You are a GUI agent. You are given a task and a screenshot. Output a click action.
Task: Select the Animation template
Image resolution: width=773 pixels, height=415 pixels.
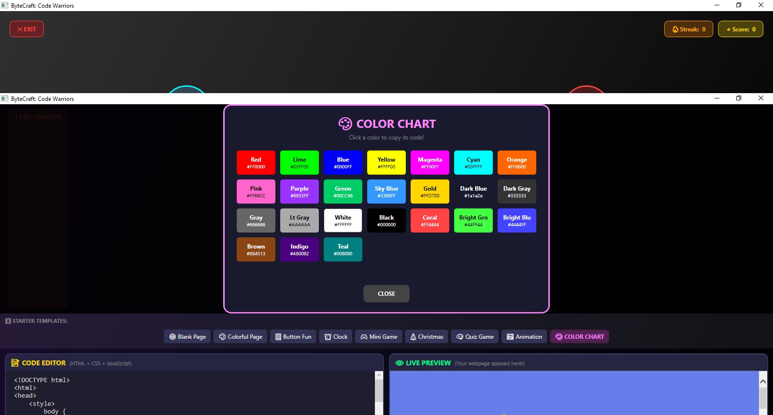coord(524,336)
